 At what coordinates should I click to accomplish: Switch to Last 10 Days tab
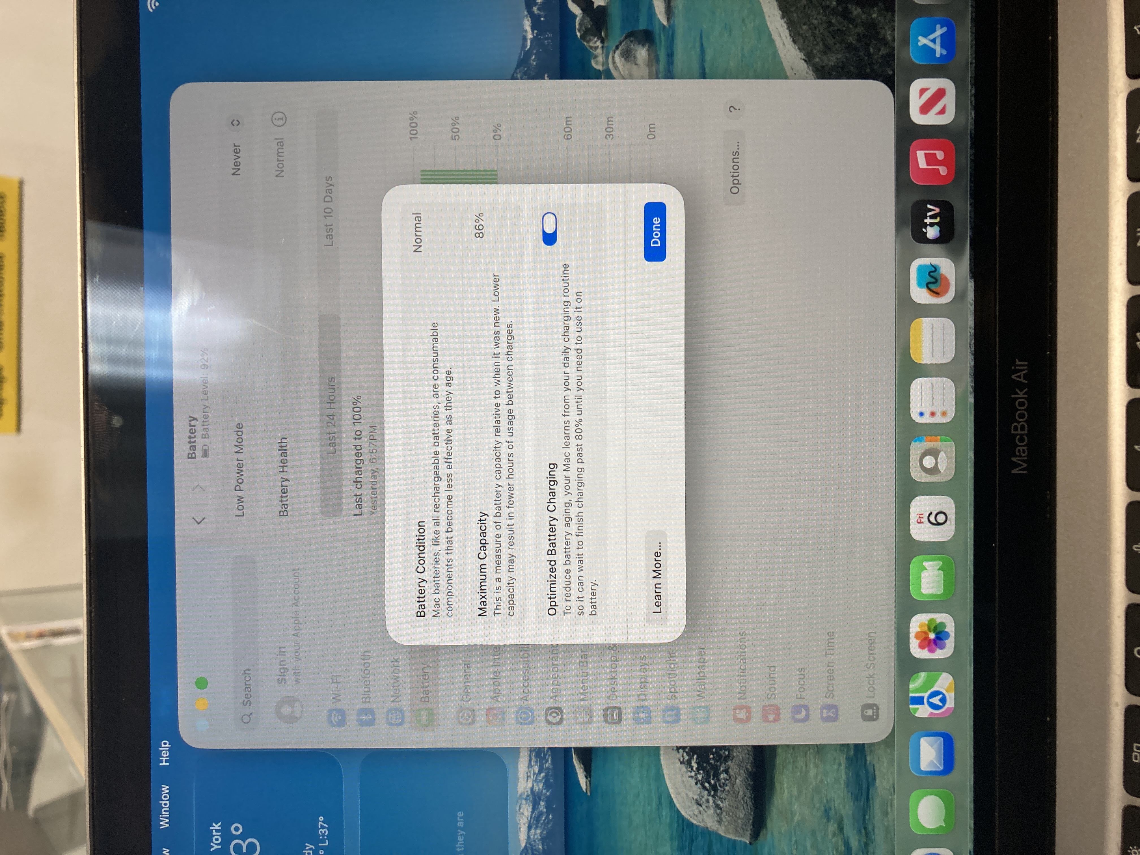pyautogui.click(x=328, y=211)
